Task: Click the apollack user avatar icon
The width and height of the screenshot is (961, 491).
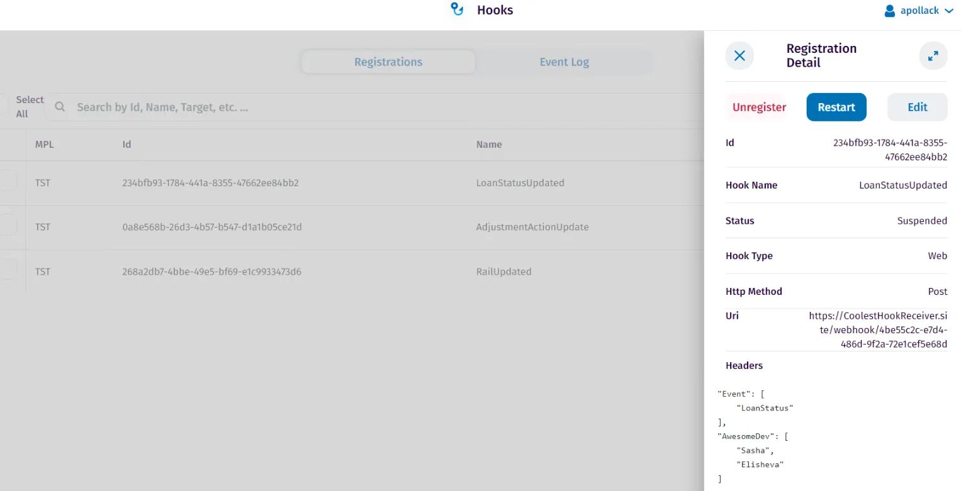Action: (x=889, y=11)
